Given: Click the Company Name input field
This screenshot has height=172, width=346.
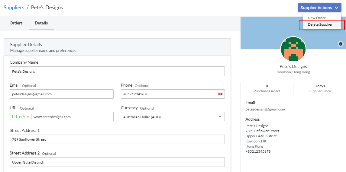Looking at the screenshot, I should click(x=117, y=71).
